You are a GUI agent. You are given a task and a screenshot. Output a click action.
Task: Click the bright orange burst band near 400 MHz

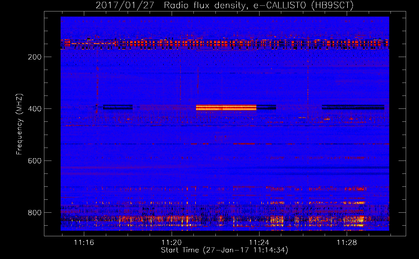pos(226,107)
